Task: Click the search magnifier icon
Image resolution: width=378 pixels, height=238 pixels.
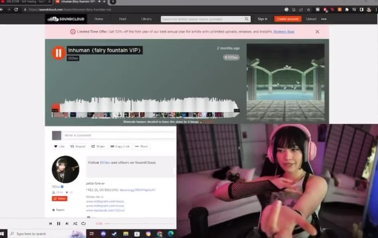Action: click(247, 19)
